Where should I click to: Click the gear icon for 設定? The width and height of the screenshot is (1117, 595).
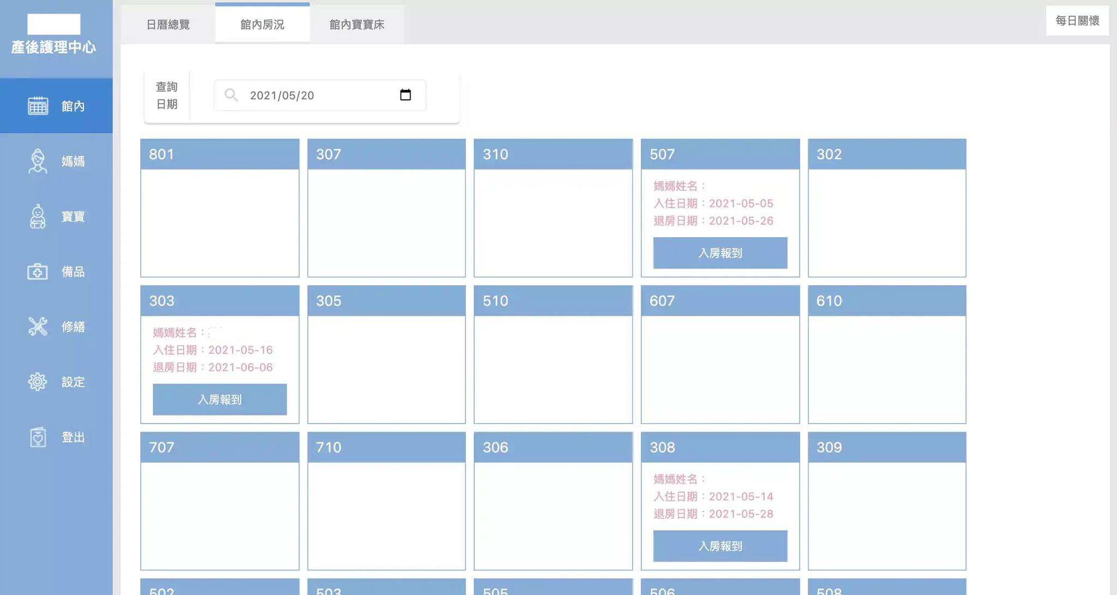tap(38, 382)
